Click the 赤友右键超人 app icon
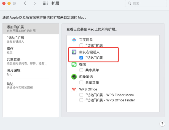 click(x=74, y=52)
